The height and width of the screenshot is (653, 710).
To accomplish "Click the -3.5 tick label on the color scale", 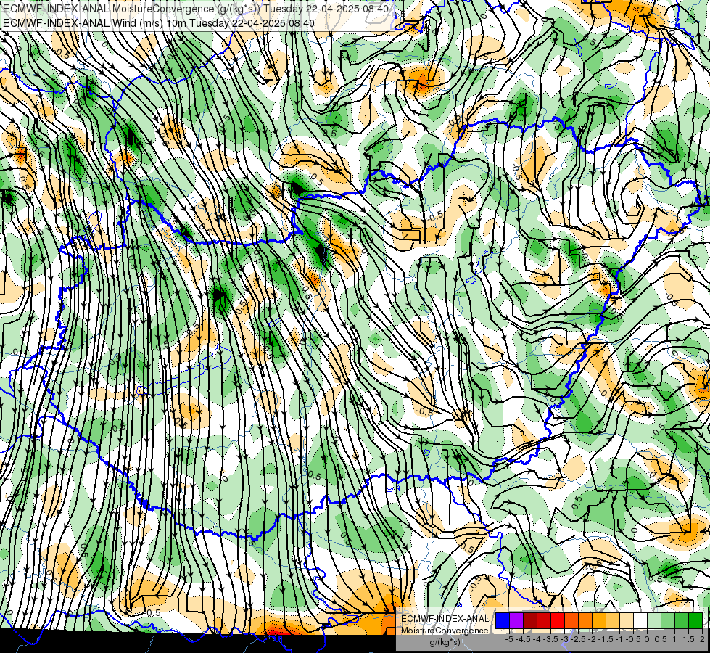I will (x=550, y=639).
